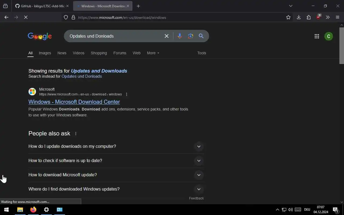Open notification center icon
Viewport: 344px width, 215px height.
coord(335,210)
